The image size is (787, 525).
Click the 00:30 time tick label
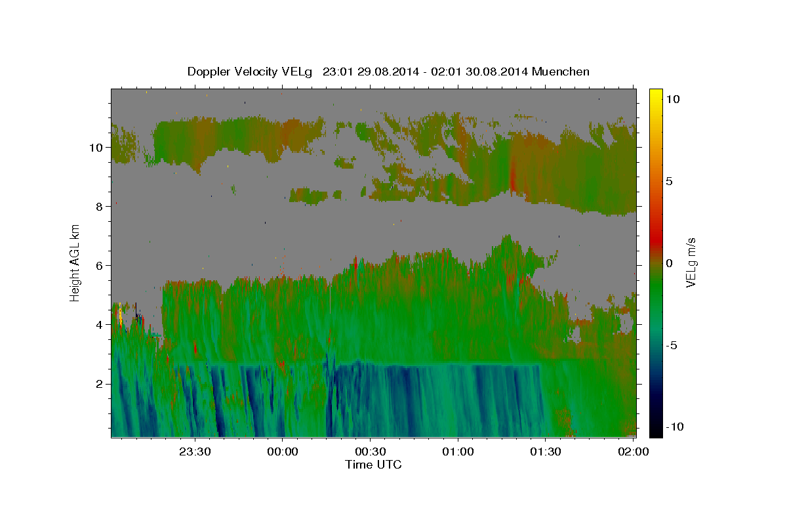coord(371,451)
